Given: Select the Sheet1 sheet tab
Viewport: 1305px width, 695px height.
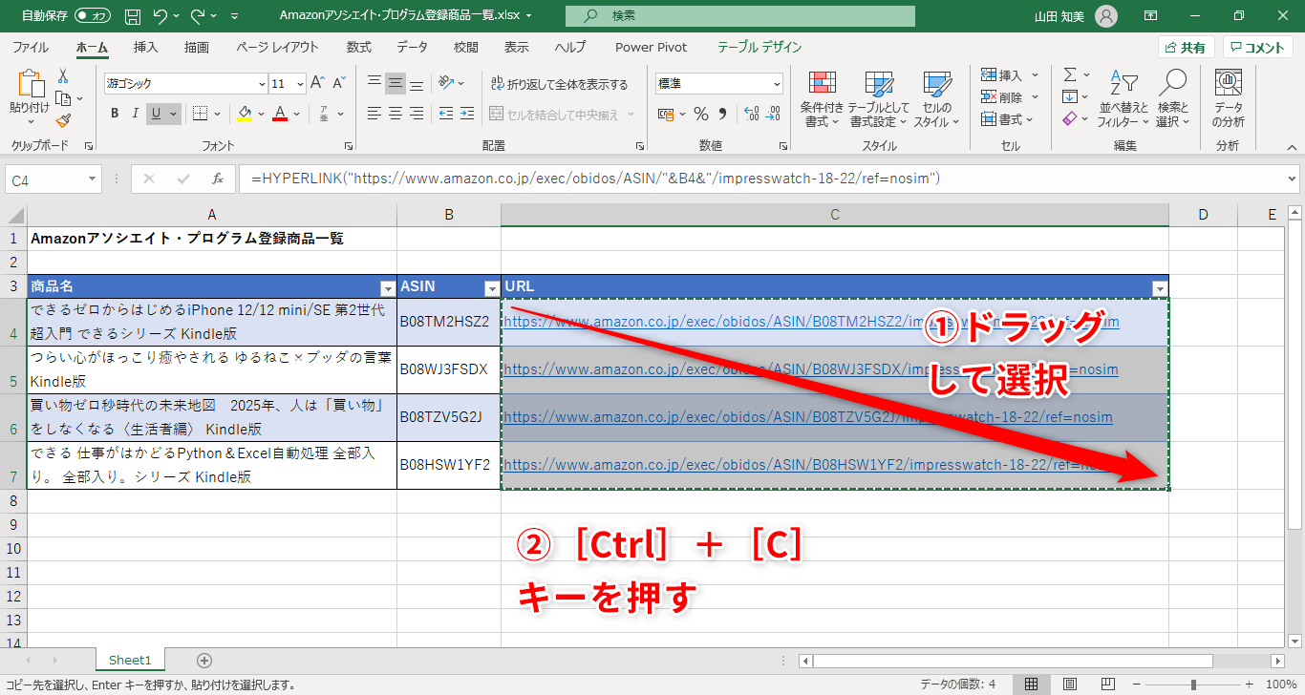Looking at the screenshot, I should [x=130, y=660].
